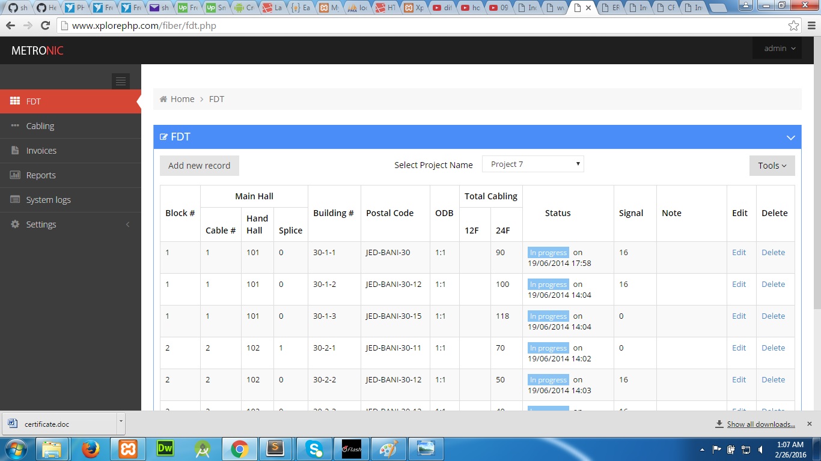Click the Reports bar chart icon
The image size is (821, 461).
point(15,175)
